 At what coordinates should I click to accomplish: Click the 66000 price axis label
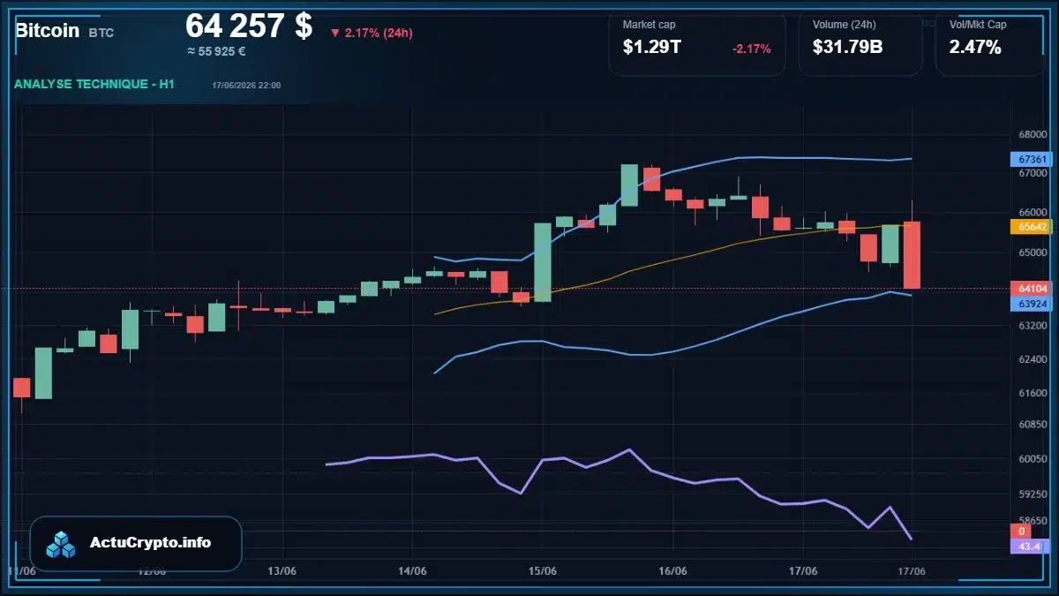[x=1033, y=213]
